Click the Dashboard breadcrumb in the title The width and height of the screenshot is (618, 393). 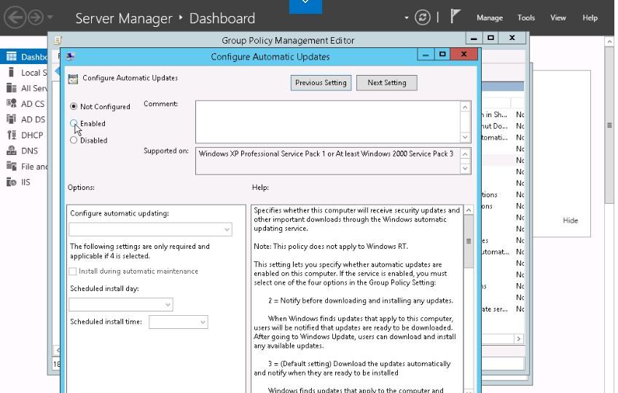(222, 18)
